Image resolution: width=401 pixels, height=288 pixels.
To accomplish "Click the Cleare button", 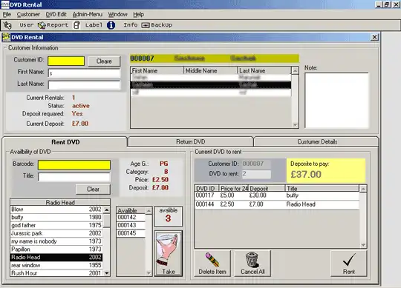I will coord(104,61).
